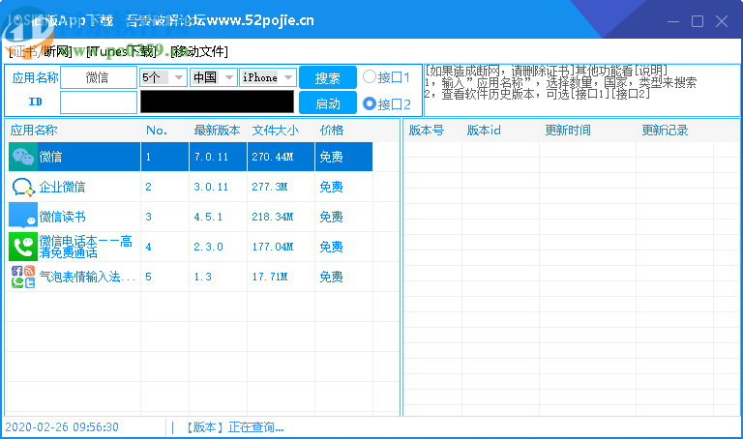743x439 pixels.
Task: Click the 更新时间 column header
Action: [568, 131]
